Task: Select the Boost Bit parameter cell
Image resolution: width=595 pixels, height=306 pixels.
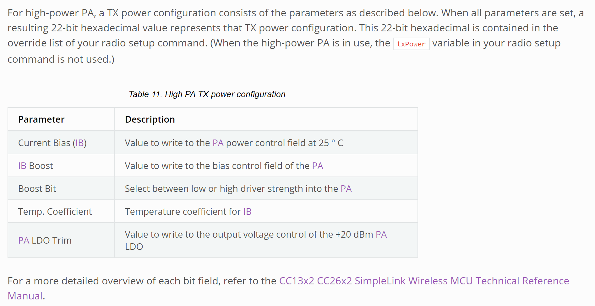Action: (37, 189)
